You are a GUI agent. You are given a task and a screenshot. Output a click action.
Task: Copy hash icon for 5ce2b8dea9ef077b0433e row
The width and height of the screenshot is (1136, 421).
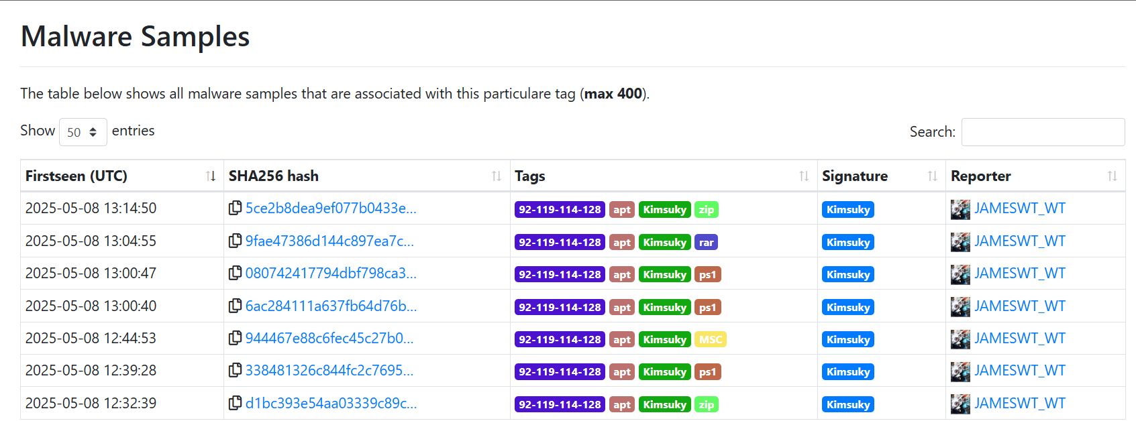[235, 208]
